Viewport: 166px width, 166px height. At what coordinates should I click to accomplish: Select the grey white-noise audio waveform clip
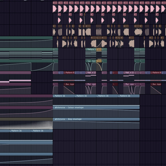tap(26, 124)
